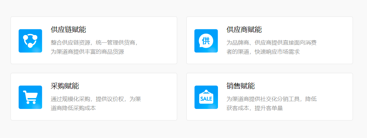Click text 者的渠道，快速响应市场需求
The image size is (367, 138).
263,52
